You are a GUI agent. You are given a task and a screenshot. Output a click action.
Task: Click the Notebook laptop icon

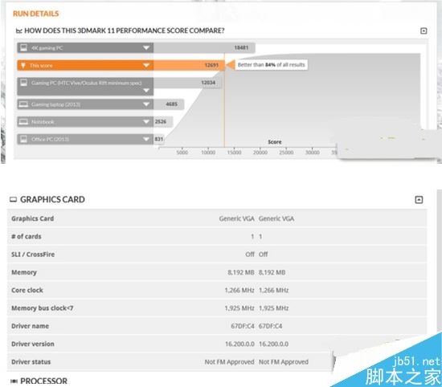coord(23,122)
